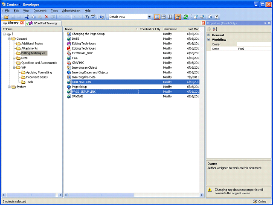Toggle the vertical split layout button

click(170, 17)
